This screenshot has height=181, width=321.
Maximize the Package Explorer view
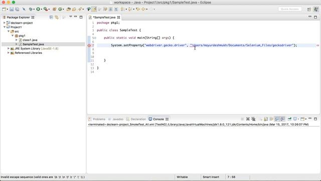pyautogui.click(x=81, y=17)
